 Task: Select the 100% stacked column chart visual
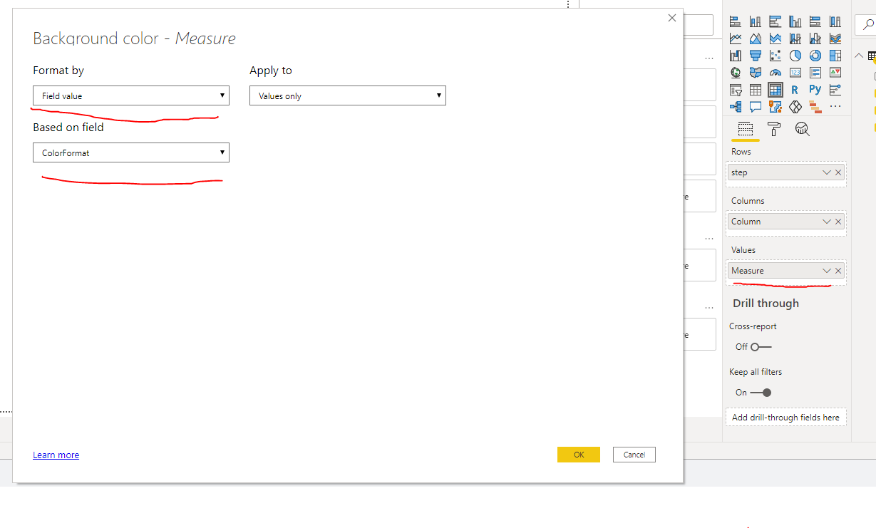[x=835, y=21]
